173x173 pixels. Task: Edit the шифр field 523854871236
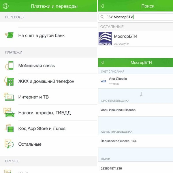coord(136,168)
